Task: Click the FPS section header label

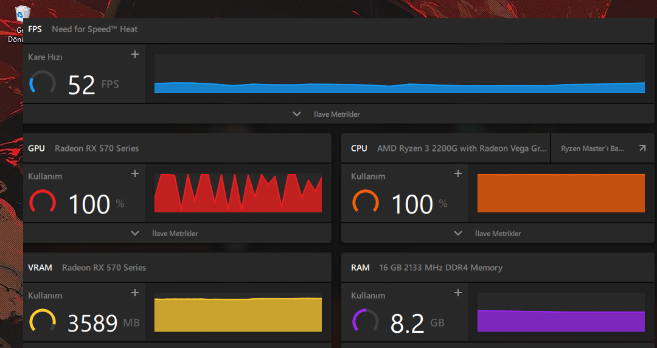Action: (x=35, y=29)
